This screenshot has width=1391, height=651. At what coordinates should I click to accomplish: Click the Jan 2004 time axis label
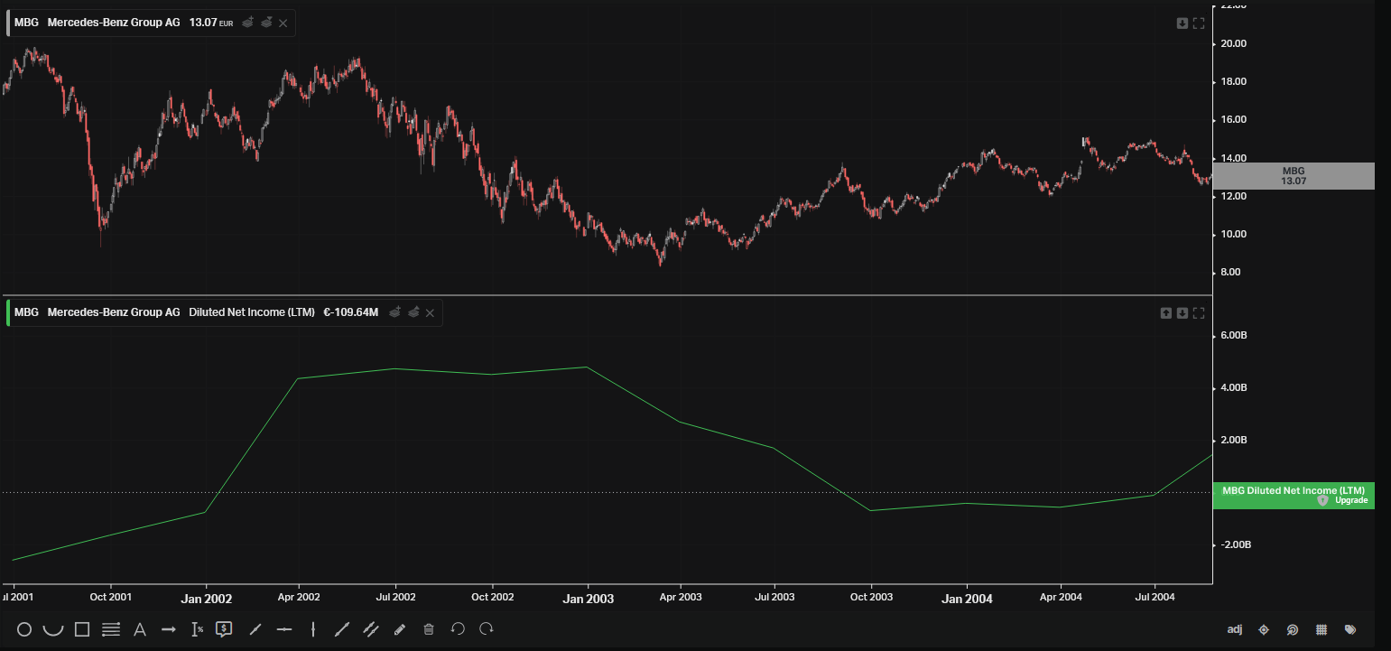[967, 598]
